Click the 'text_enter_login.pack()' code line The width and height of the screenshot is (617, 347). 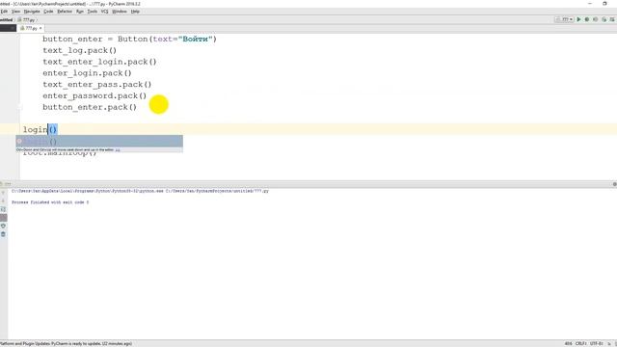(99, 62)
